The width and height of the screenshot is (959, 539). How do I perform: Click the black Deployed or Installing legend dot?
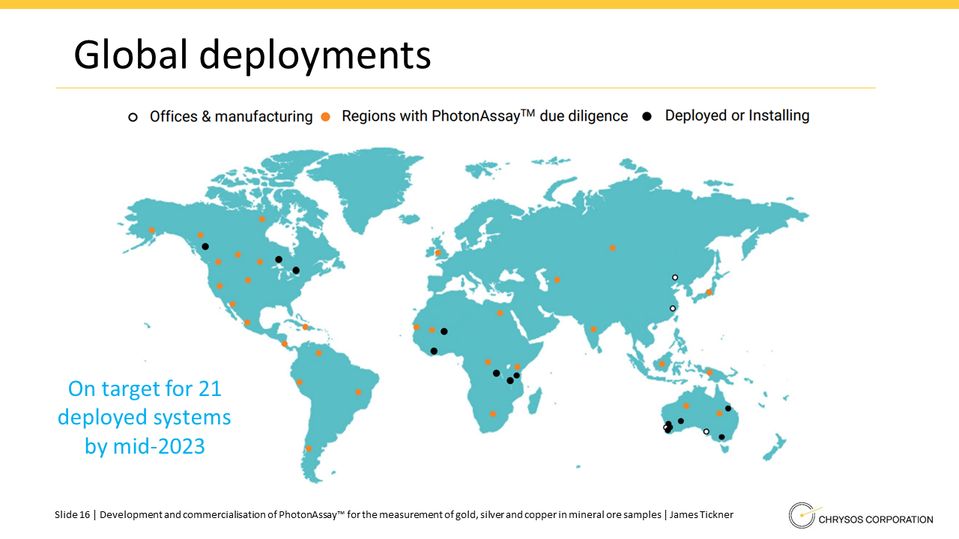pos(647,116)
